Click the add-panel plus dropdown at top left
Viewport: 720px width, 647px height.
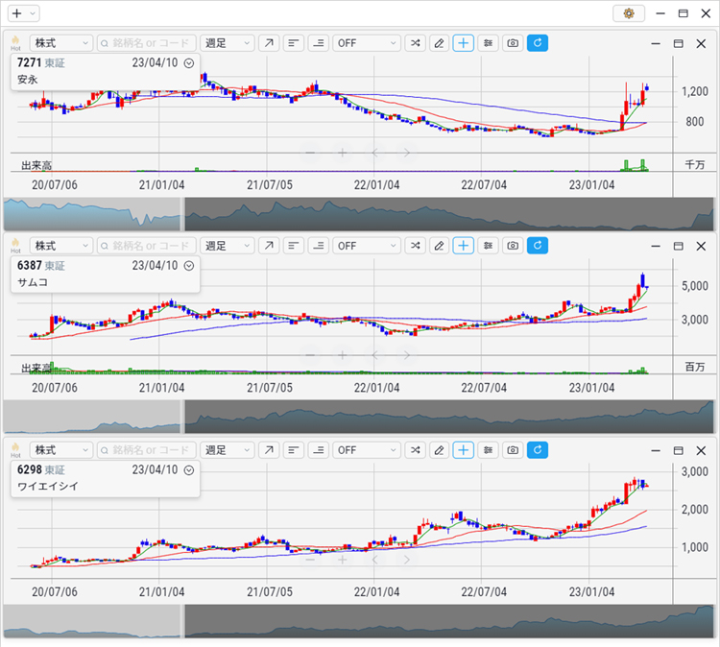(23, 13)
